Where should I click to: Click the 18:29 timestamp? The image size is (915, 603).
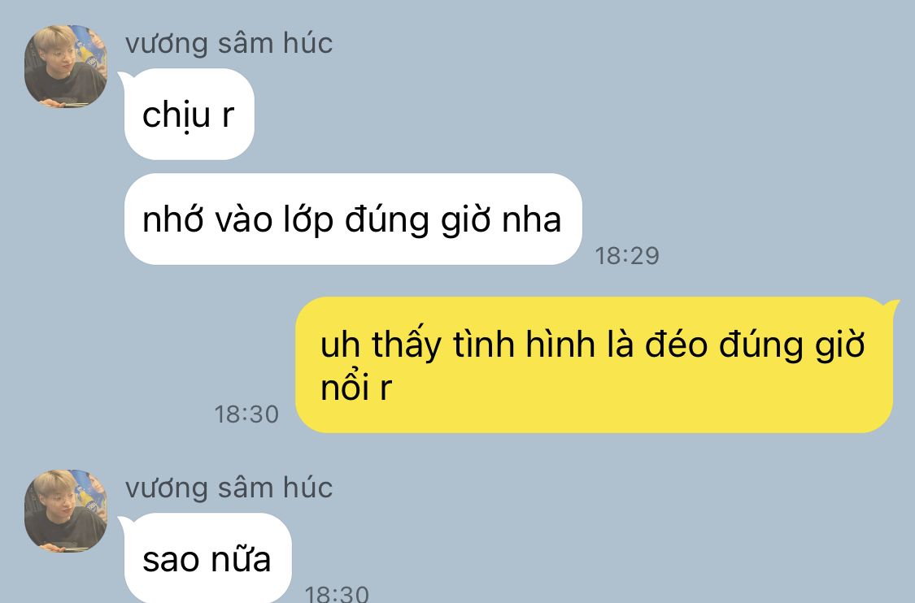click(627, 256)
